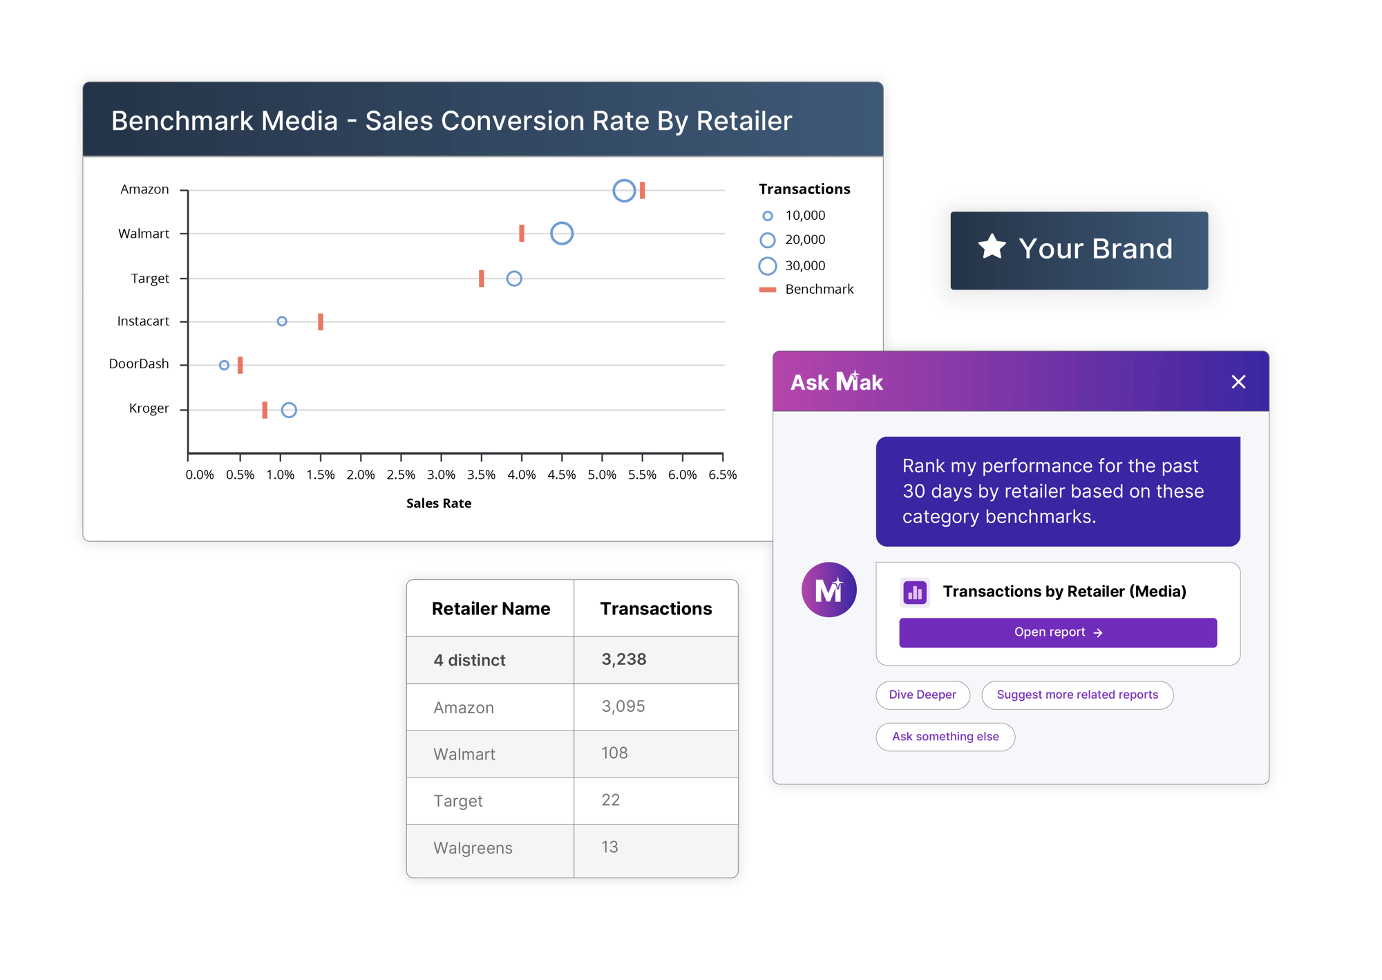Click the Retailer Name column header
This screenshot has width=1382, height=980.
click(491, 609)
